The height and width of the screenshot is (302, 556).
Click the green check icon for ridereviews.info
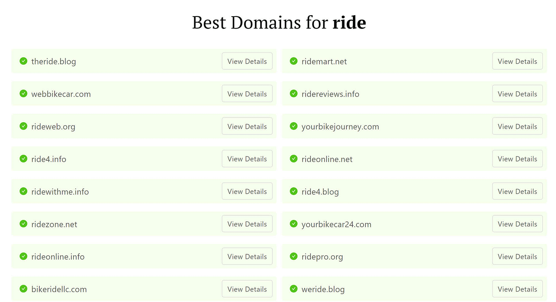[x=293, y=94]
